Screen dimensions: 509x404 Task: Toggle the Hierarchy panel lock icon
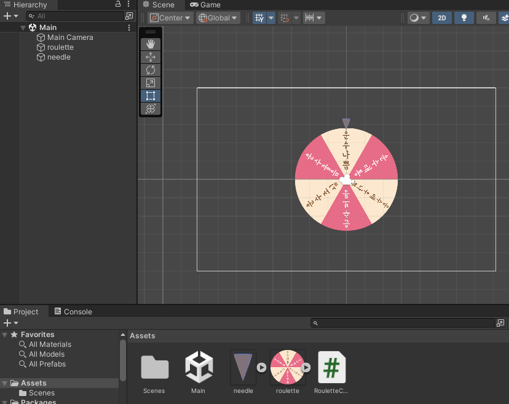(118, 4)
